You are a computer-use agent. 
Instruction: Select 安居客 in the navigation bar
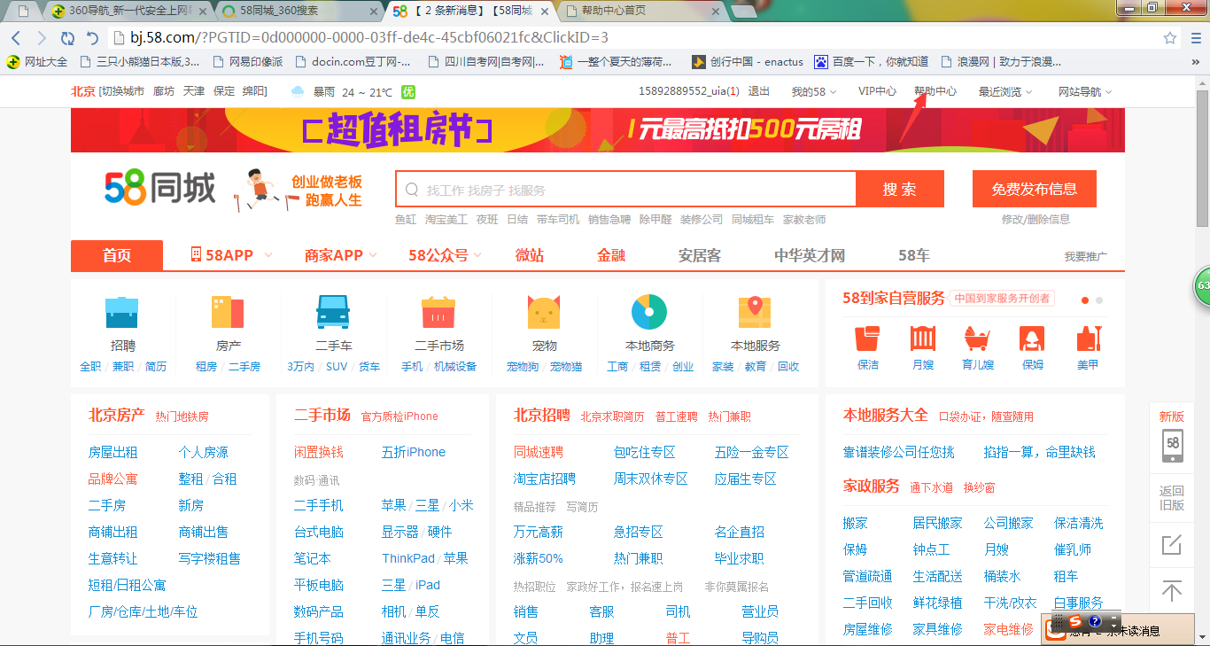700,255
